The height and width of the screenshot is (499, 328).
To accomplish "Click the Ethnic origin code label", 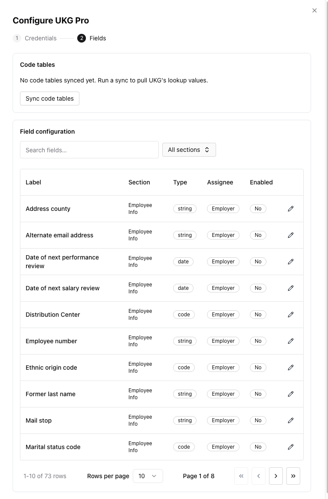I will coord(51,367).
